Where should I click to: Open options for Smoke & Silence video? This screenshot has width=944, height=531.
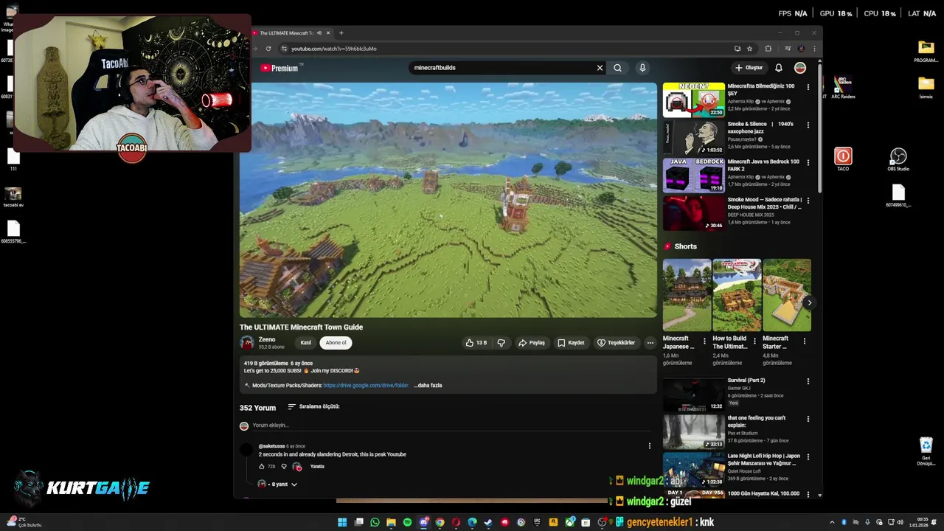pyautogui.click(x=808, y=125)
